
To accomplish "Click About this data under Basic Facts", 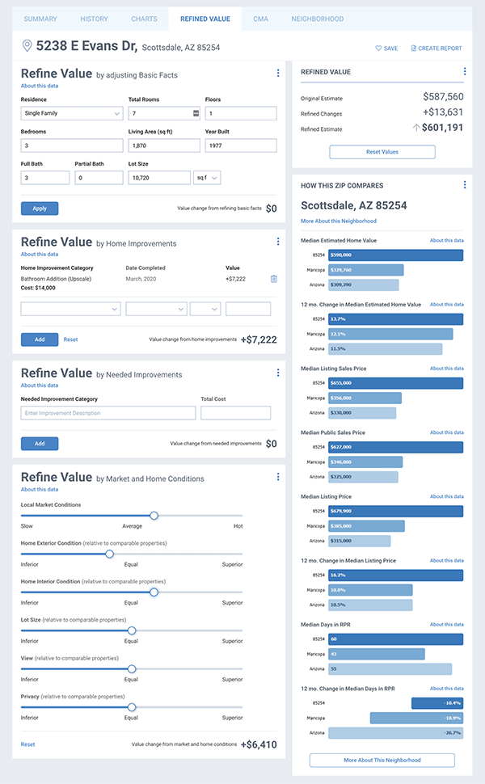I will [x=40, y=86].
